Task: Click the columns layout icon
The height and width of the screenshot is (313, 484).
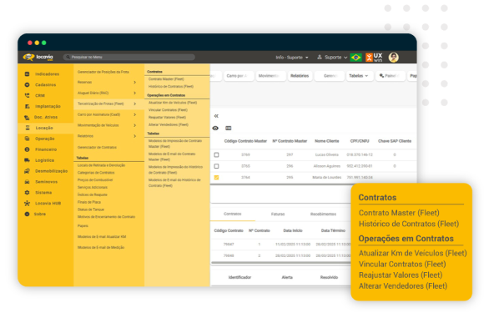Action: coord(229,128)
